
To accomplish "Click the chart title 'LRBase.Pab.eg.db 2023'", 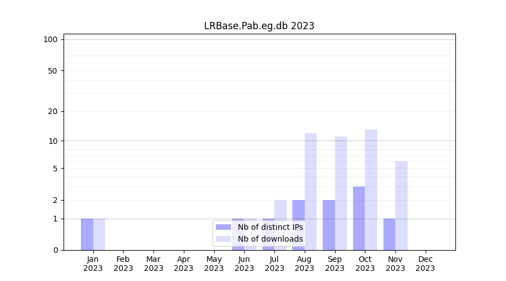I will pyautogui.click(x=259, y=26).
